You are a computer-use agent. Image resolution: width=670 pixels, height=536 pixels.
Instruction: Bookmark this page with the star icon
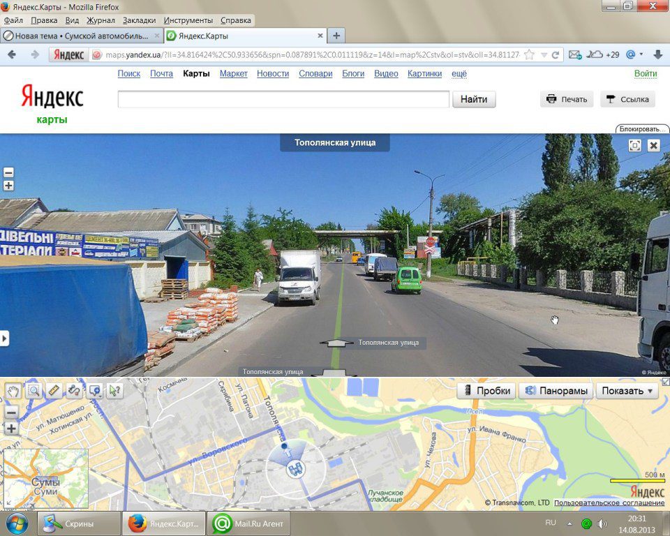pyautogui.click(x=529, y=54)
